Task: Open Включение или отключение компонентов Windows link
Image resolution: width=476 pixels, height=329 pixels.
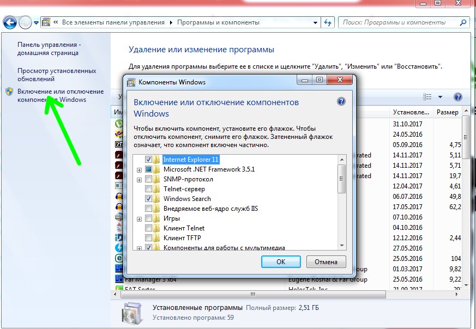Action: tap(61, 95)
